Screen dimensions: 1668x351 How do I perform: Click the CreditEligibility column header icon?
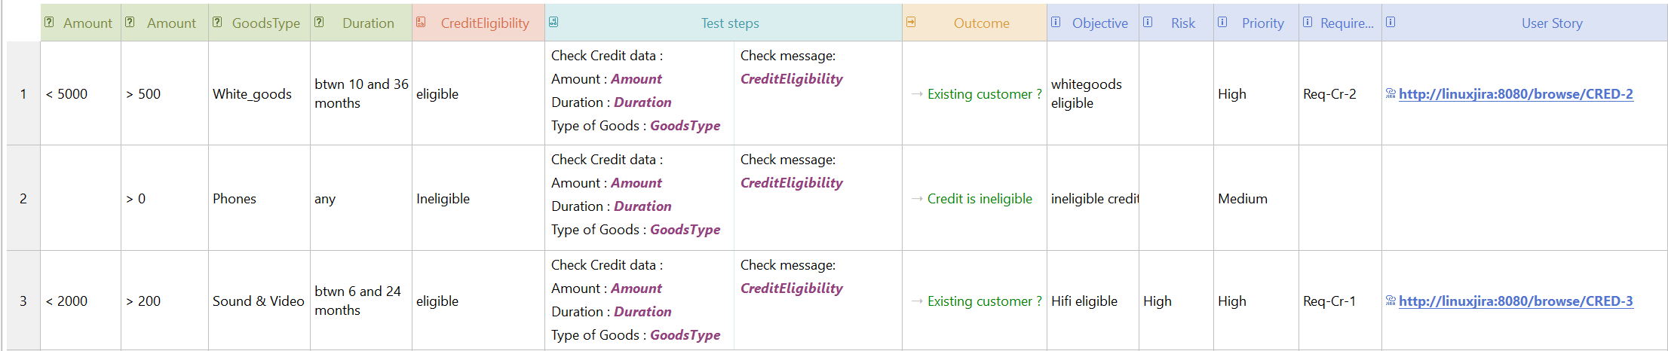pos(421,23)
